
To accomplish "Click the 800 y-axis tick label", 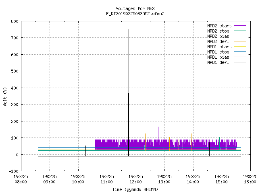I will pos(15,21).
